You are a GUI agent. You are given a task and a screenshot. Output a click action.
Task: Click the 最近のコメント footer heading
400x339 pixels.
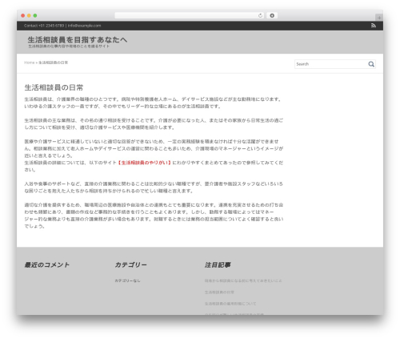tap(47, 265)
